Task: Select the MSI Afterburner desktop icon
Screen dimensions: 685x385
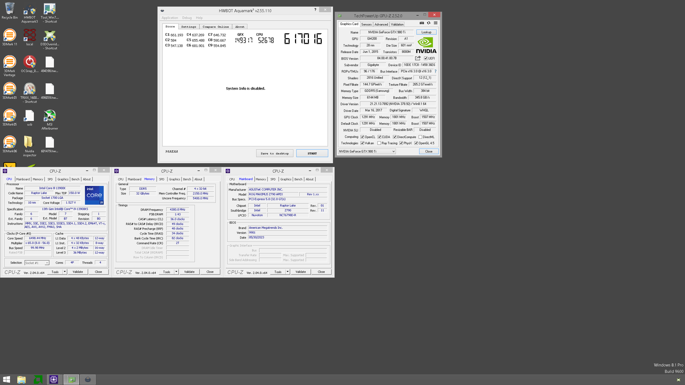Action: (50, 120)
